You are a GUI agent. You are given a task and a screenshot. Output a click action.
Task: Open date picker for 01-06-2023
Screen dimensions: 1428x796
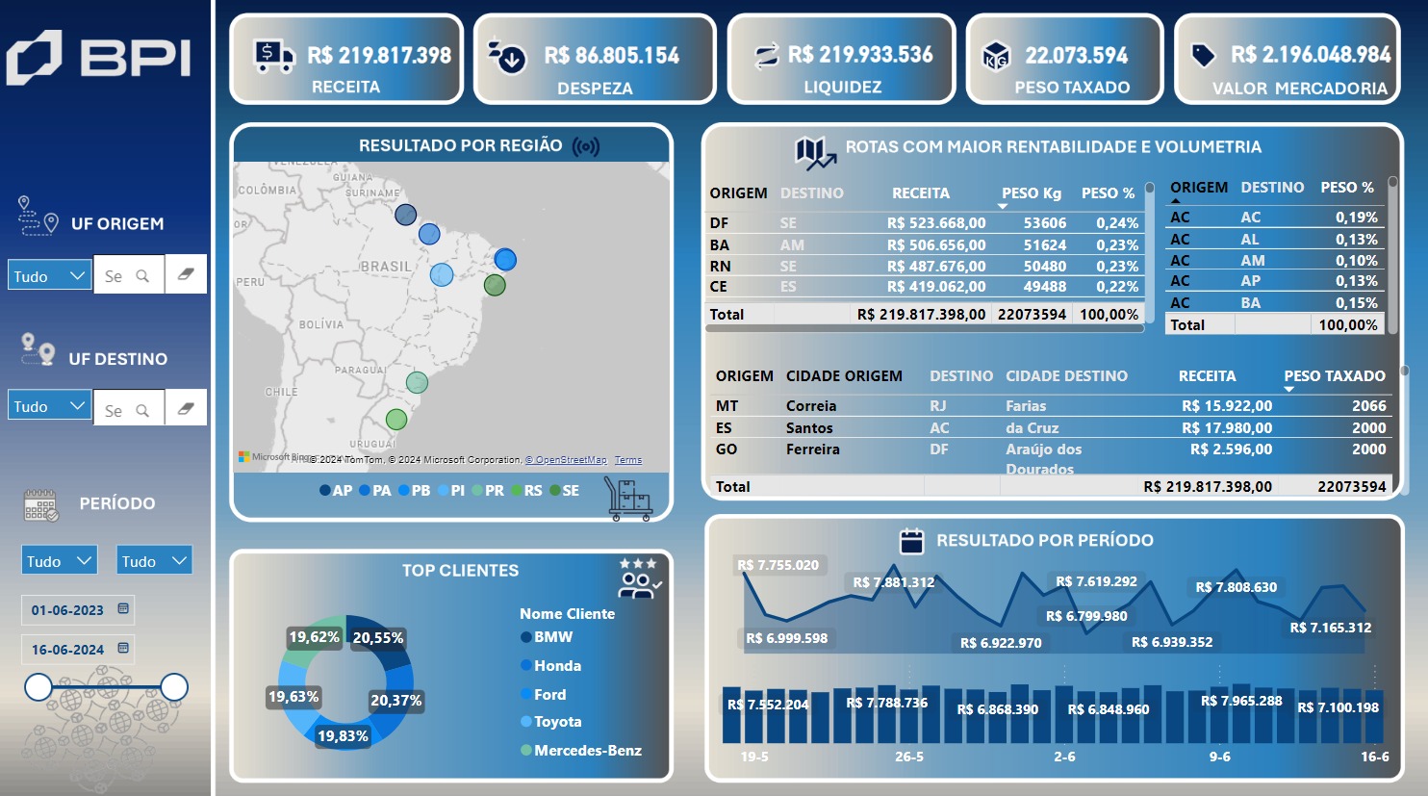tap(123, 609)
